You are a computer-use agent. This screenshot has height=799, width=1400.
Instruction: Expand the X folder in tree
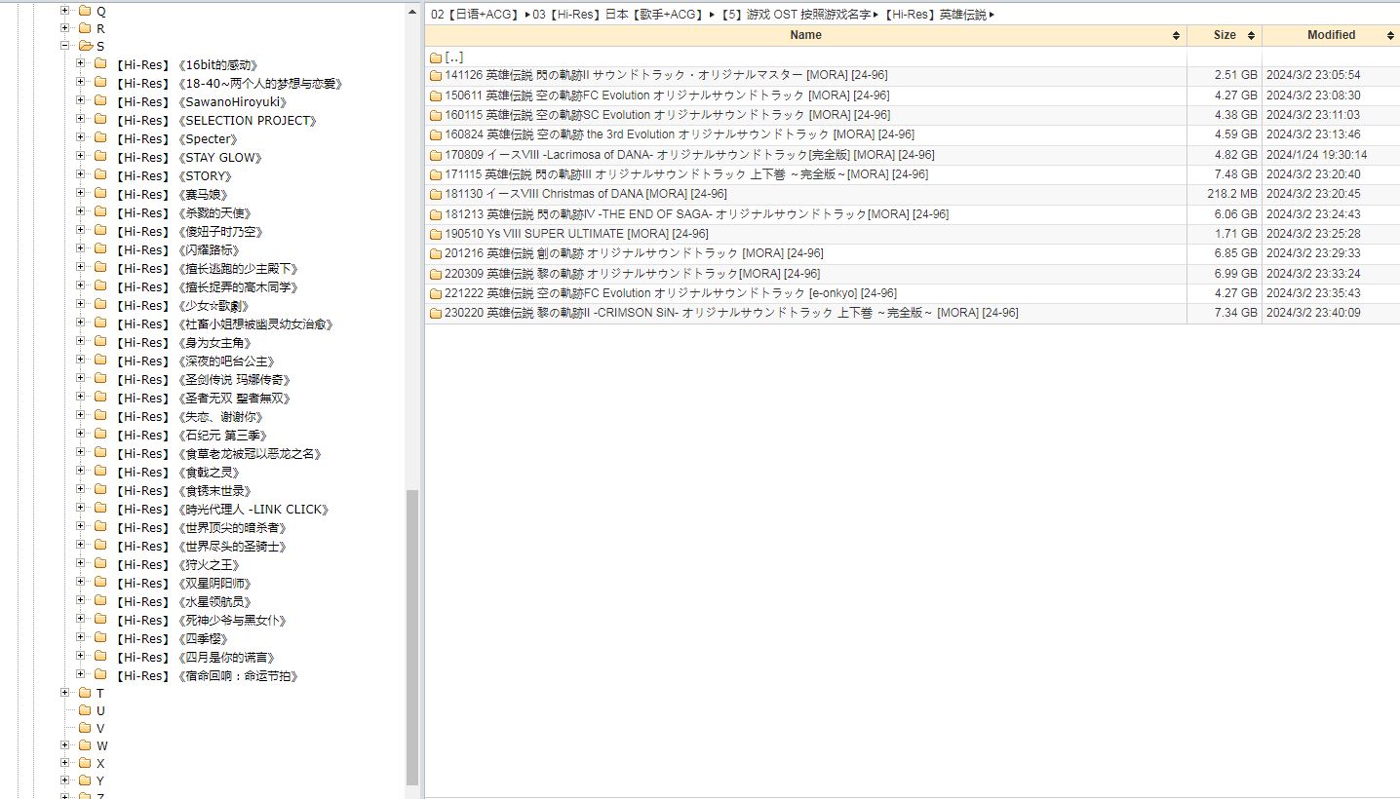[x=65, y=763]
